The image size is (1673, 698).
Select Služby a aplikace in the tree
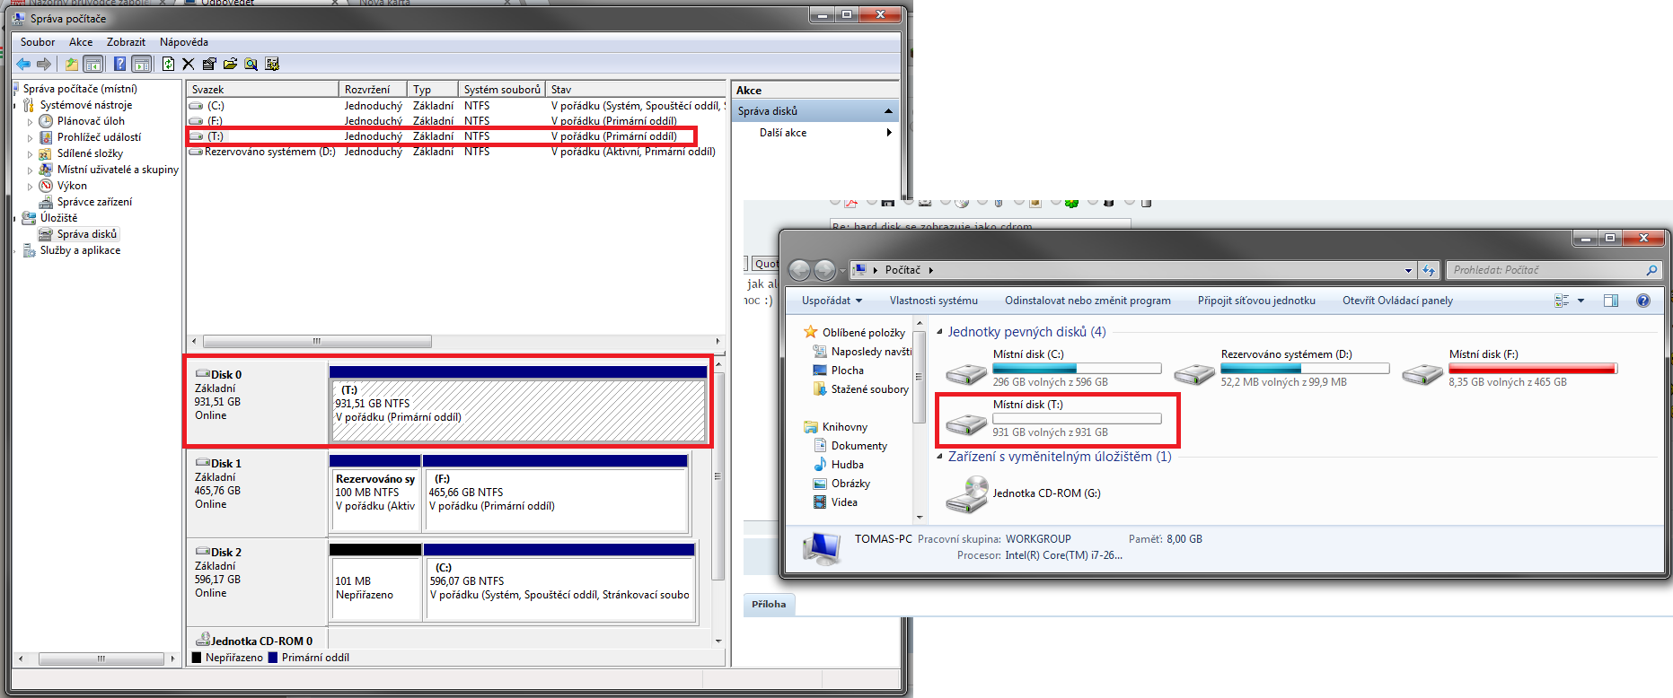80,250
